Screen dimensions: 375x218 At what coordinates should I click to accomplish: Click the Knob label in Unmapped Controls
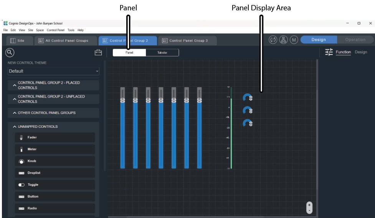point(32,161)
